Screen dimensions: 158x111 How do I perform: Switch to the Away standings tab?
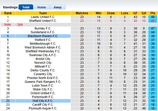tap(58, 7)
